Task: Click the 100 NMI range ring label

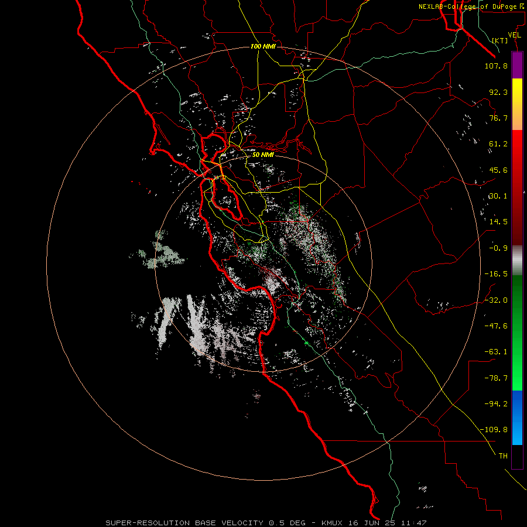Action: click(x=263, y=46)
